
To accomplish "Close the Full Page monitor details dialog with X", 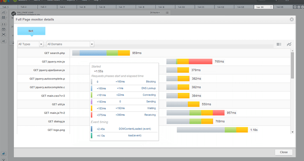I will pos(291,20).
